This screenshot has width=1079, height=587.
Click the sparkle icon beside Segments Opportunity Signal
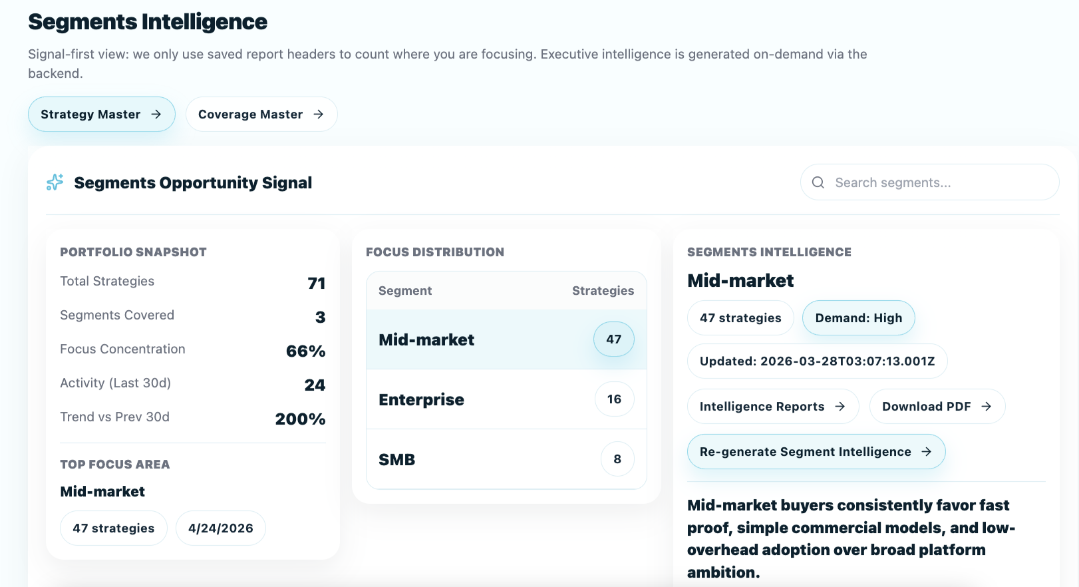tap(55, 182)
